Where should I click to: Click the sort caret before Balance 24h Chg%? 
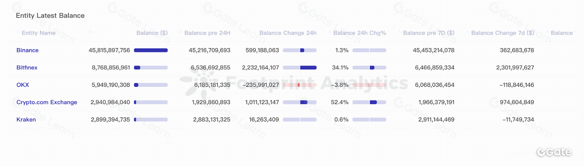click(330, 33)
